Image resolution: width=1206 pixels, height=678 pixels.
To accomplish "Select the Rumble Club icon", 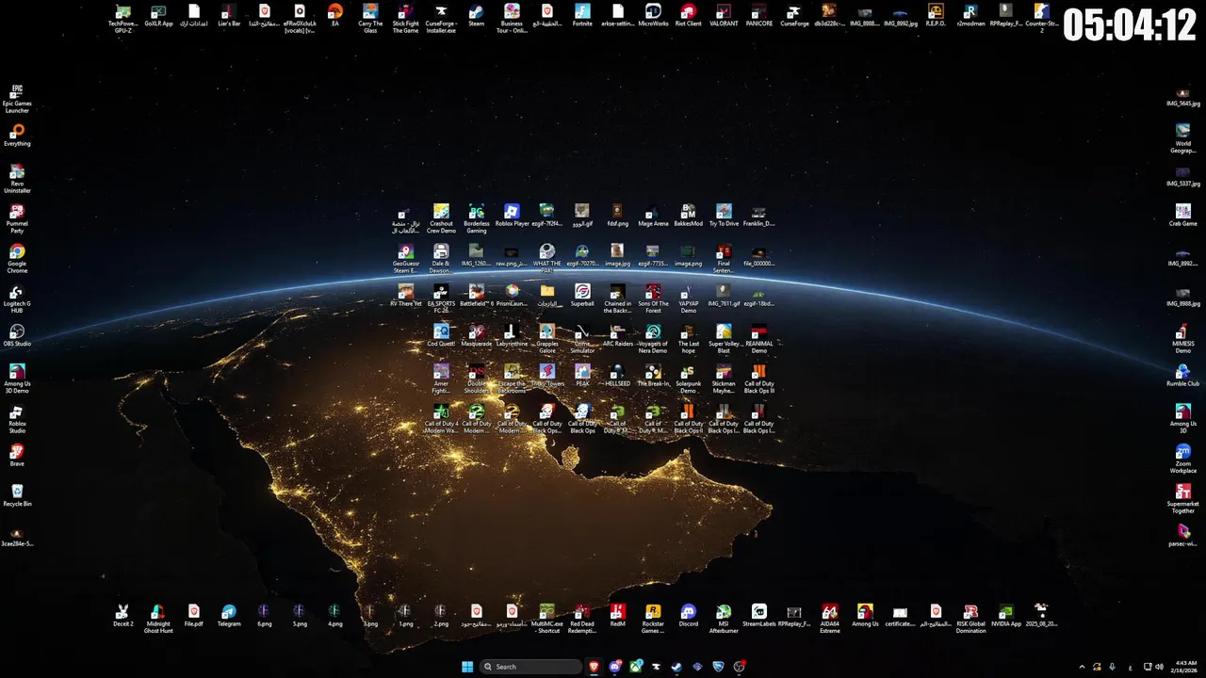I will (1183, 376).
